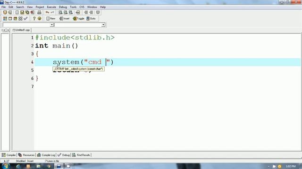Click the Insert toolbar button
302x169 pixels.
coord(64,18)
